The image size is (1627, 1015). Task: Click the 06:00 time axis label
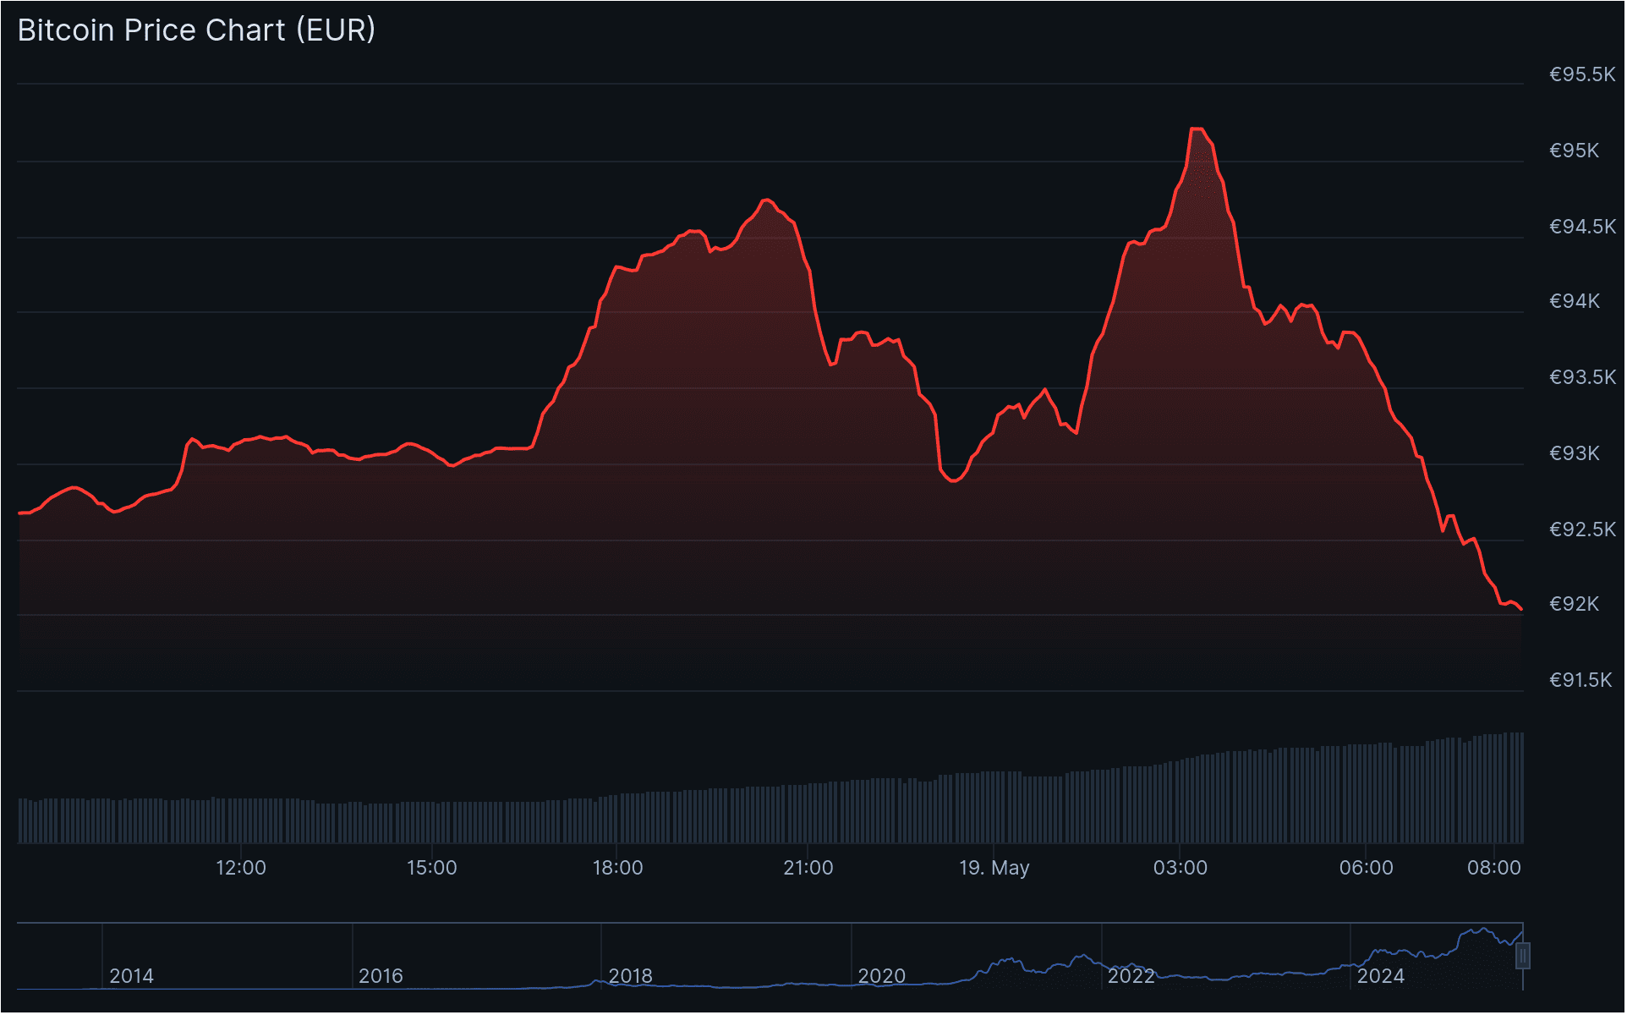(1367, 869)
